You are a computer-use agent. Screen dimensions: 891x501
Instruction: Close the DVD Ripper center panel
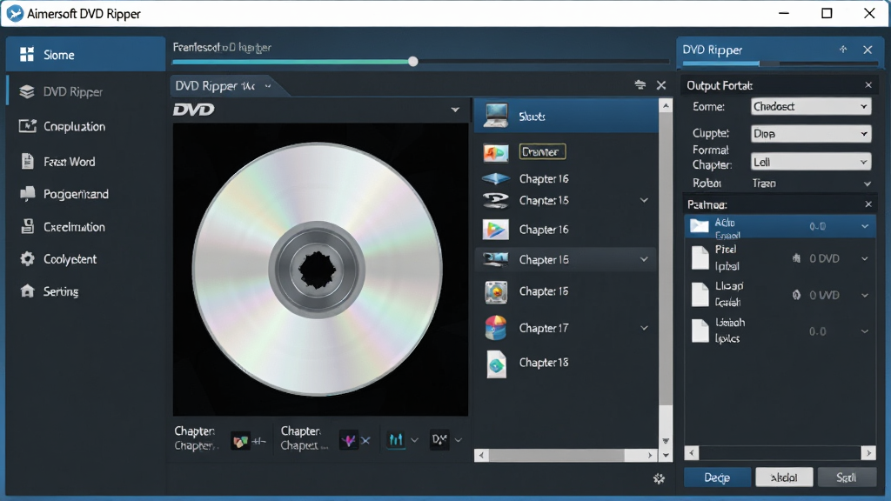point(661,85)
